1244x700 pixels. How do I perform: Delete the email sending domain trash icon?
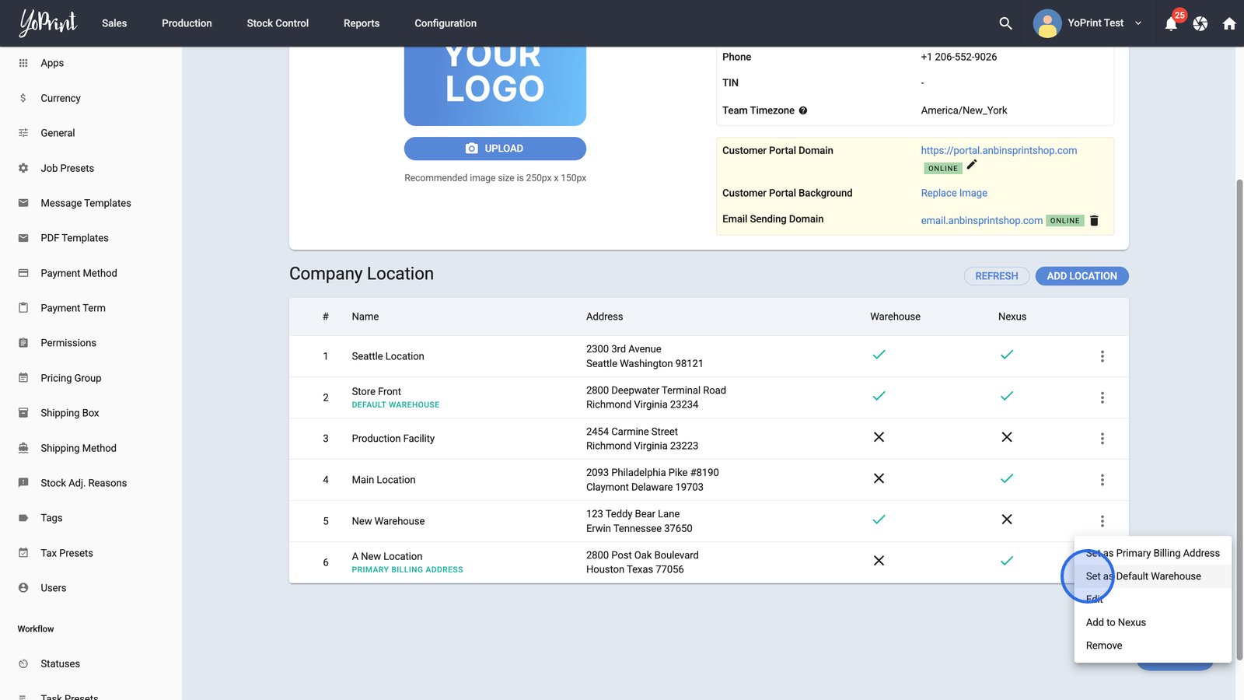pyautogui.click(x=1094, y=221)
